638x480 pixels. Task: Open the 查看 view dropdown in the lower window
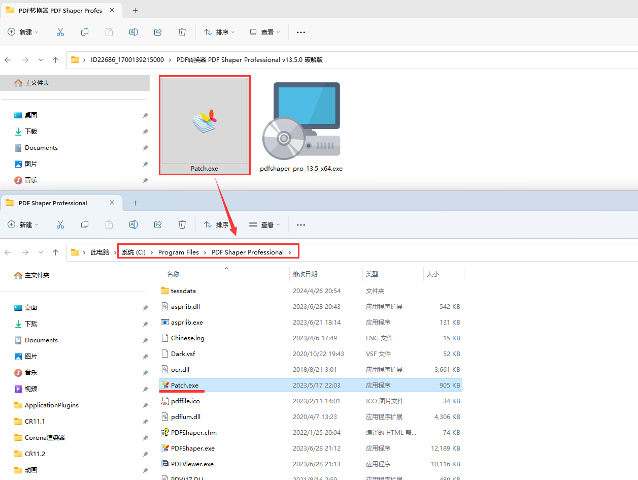[x=265, y=225]
